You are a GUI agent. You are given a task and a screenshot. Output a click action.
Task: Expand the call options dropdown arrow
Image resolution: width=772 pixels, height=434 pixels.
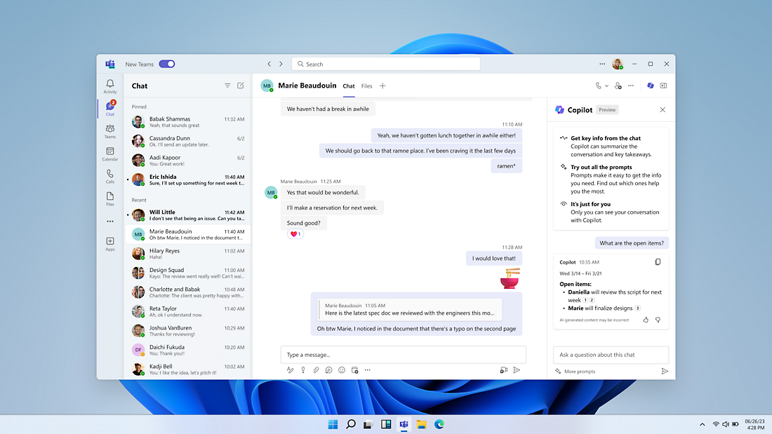pos(608,85)
